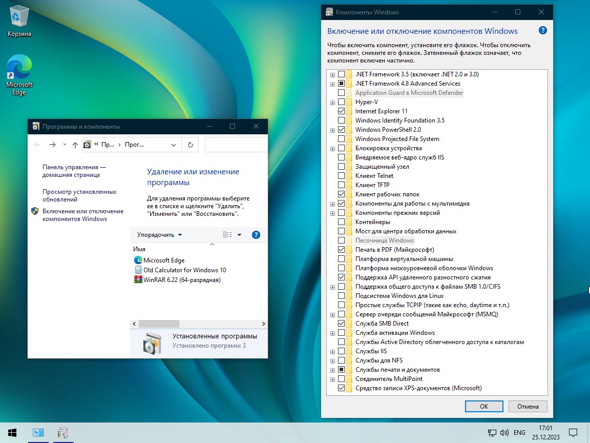590x443 pixels.
Task: Open the Windows Start menu
Action: pyautogui.click(x=12, y=432)
